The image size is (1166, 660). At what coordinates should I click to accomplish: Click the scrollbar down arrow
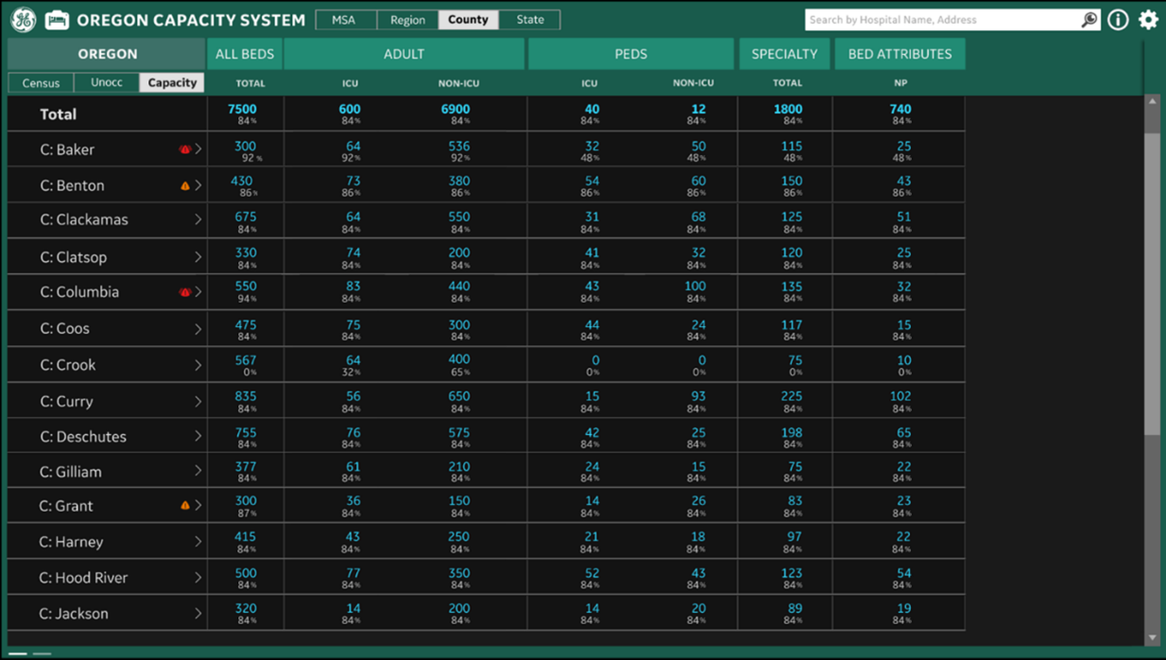(1152, 638)
